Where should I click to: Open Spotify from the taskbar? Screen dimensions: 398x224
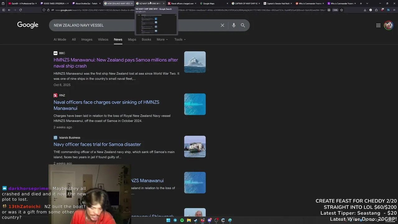182,220
